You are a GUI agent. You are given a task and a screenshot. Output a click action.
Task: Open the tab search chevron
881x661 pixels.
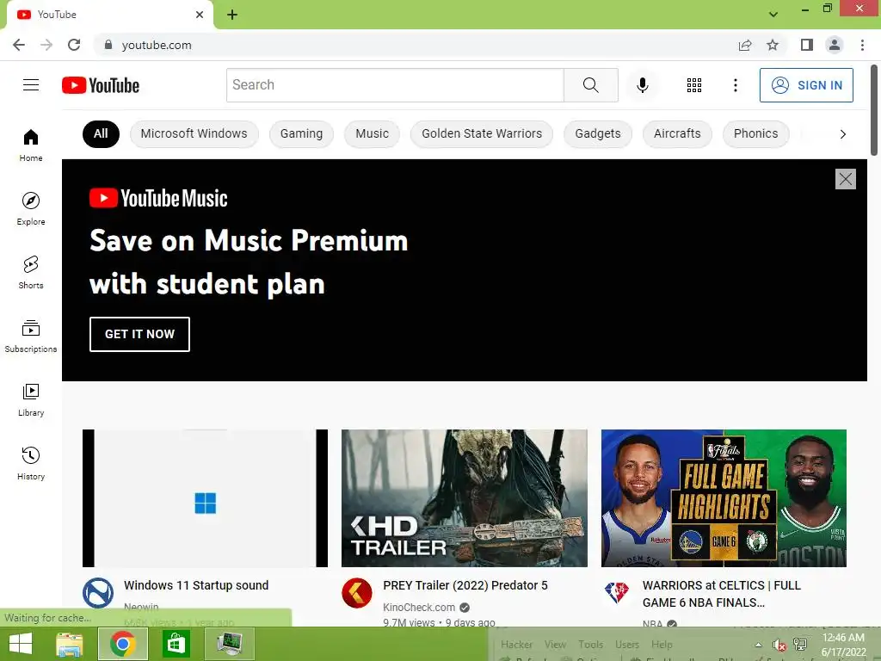click(x=773, y=15)
